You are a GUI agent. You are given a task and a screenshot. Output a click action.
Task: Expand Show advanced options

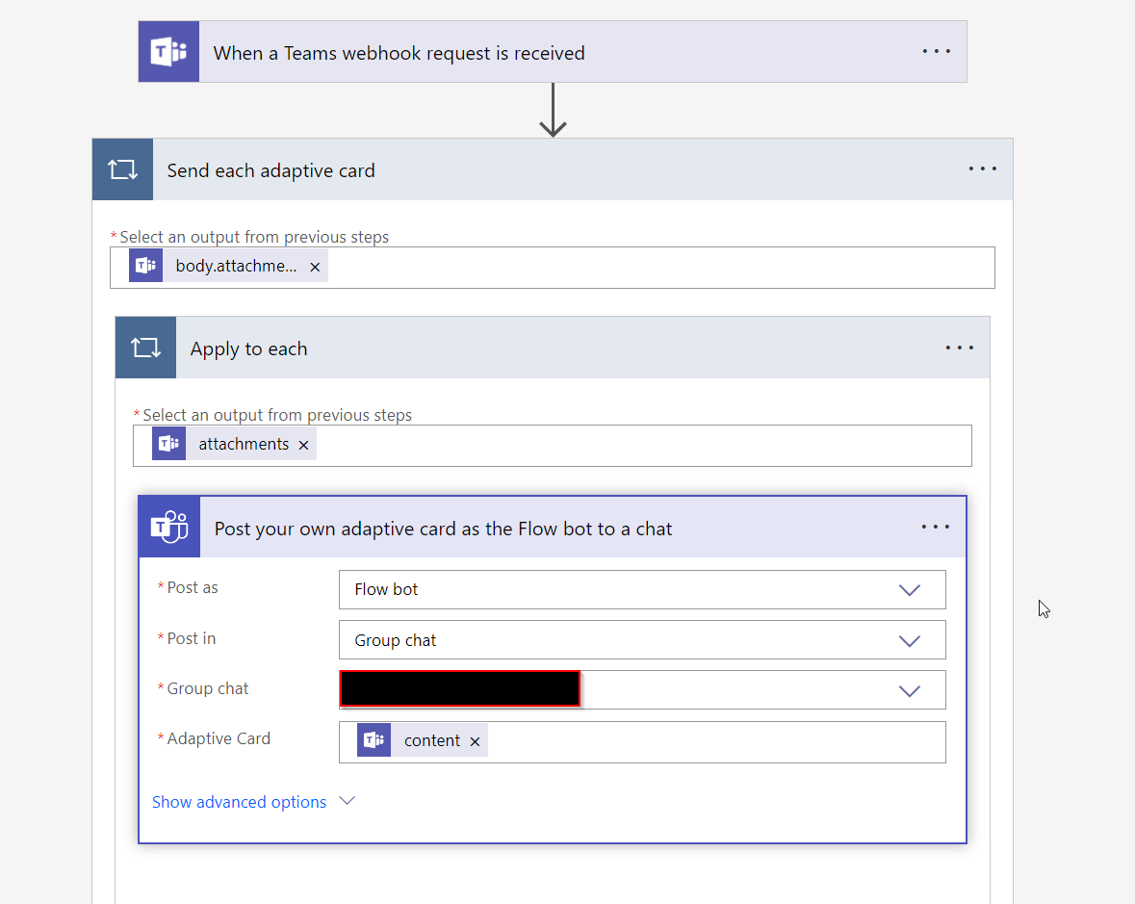coord(239,802)
